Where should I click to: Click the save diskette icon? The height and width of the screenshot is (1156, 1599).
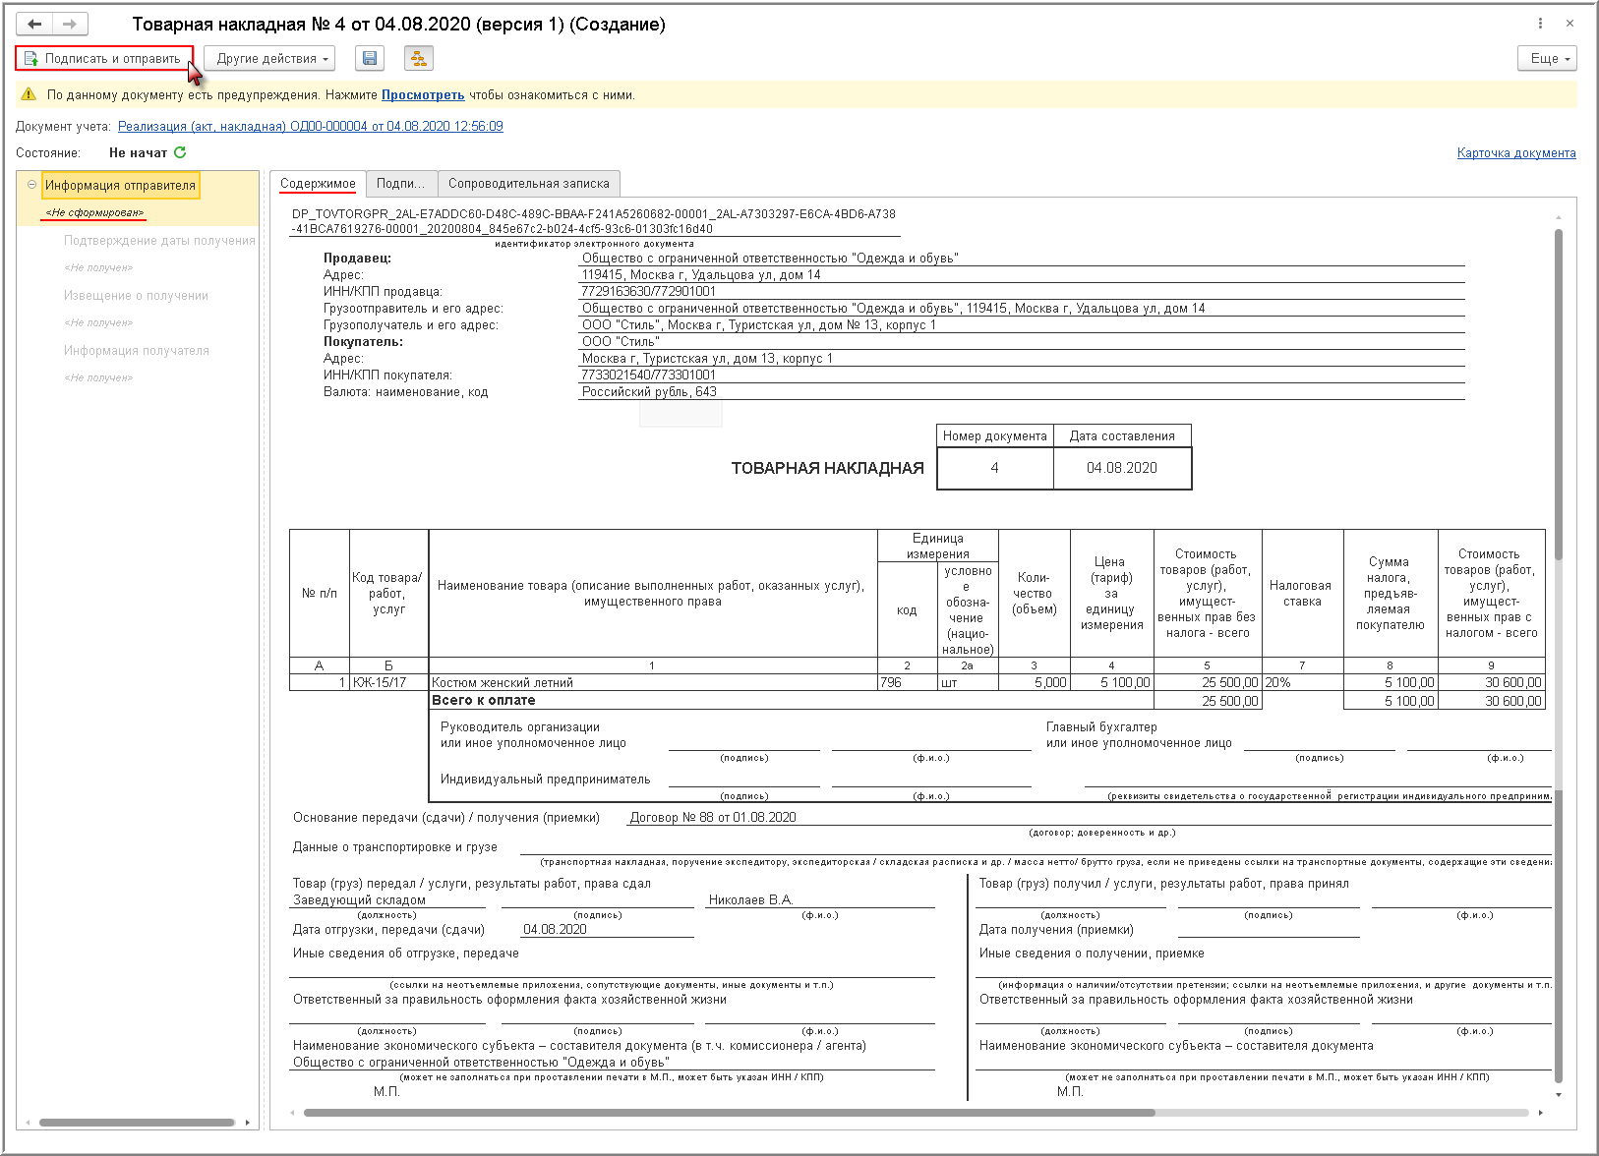point(370,59)
